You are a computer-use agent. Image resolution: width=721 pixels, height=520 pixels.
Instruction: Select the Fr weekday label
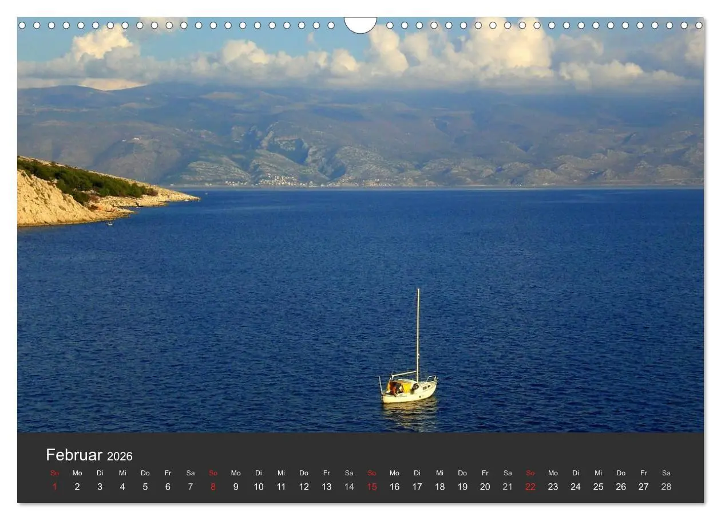(x=167, y=473)
